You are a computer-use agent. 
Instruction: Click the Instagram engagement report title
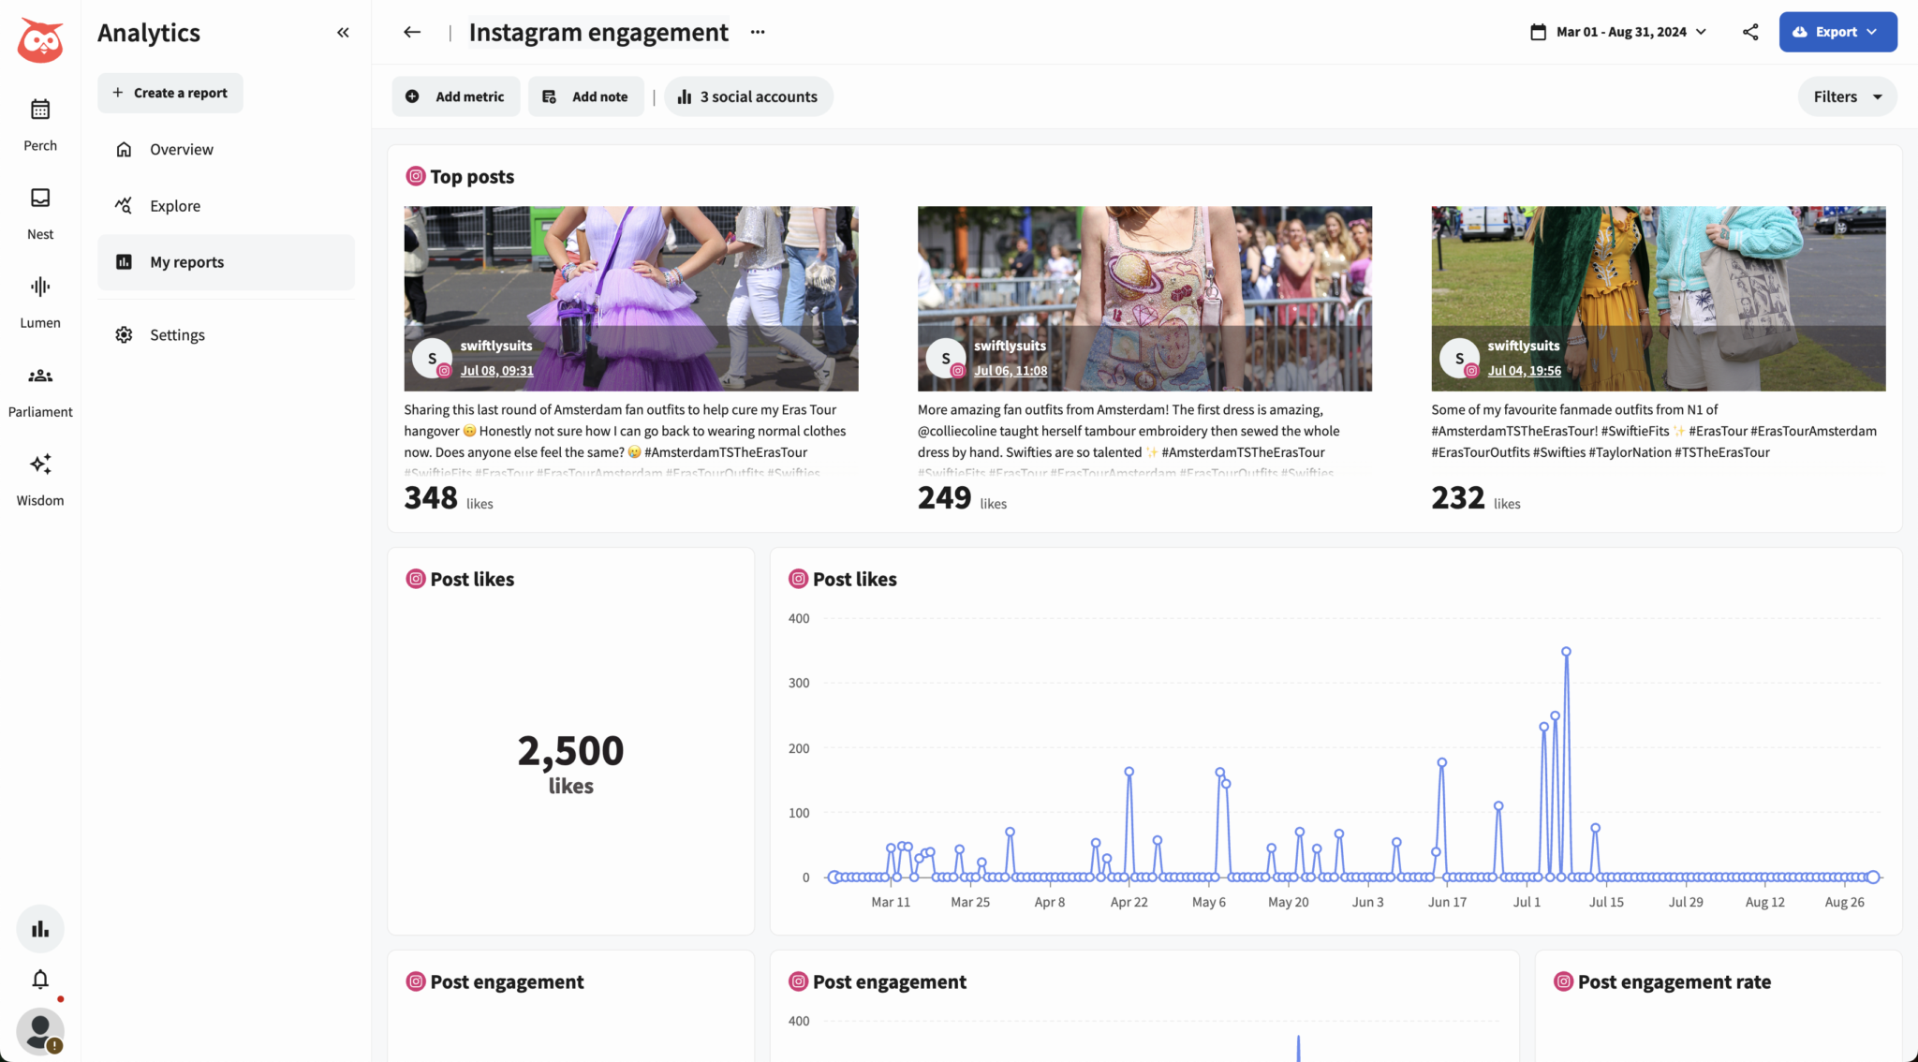tap(598, 32)
